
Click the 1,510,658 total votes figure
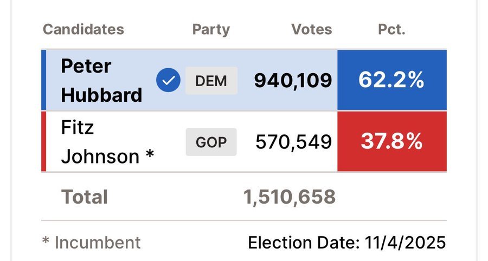(x=290, y=197)
